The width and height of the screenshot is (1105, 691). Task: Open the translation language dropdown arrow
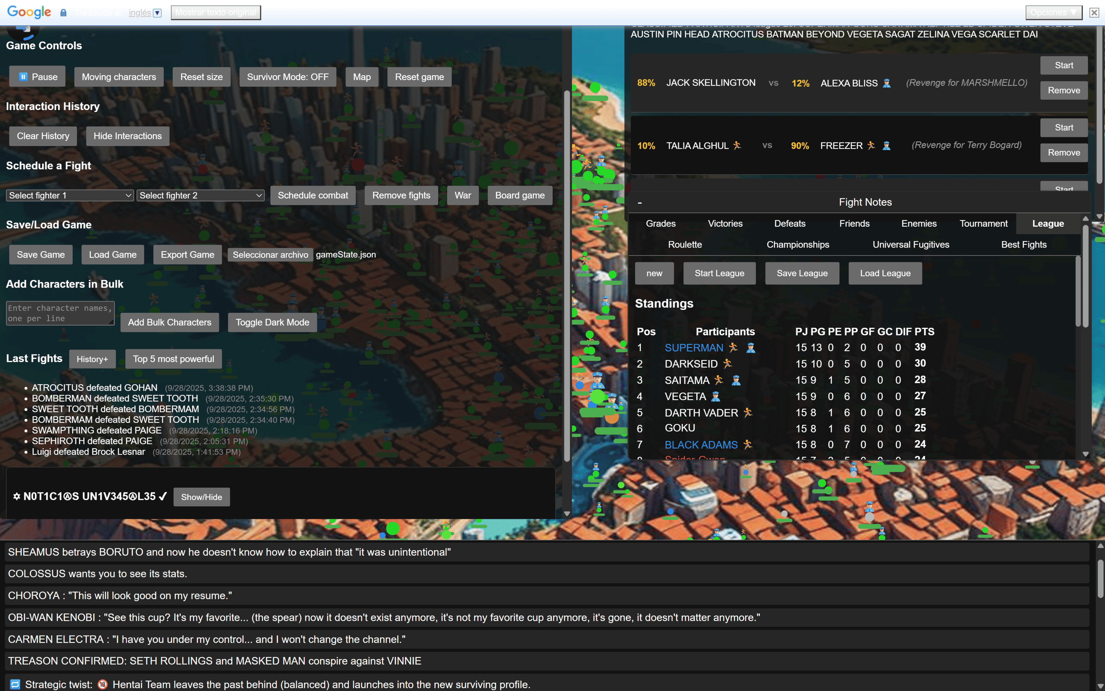point(157,13)
